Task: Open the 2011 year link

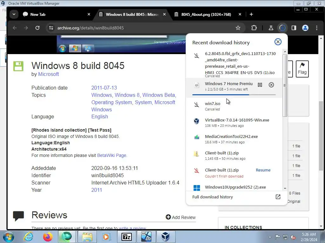Action: pyautogui.click(x=96, y=190)
